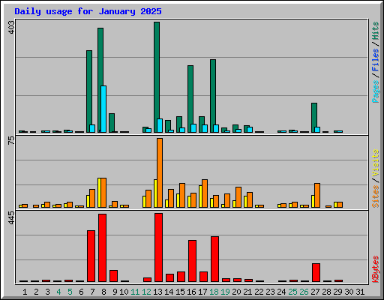Click the 'Hits' legend label

pyautogui.click(x=375, y=31)
